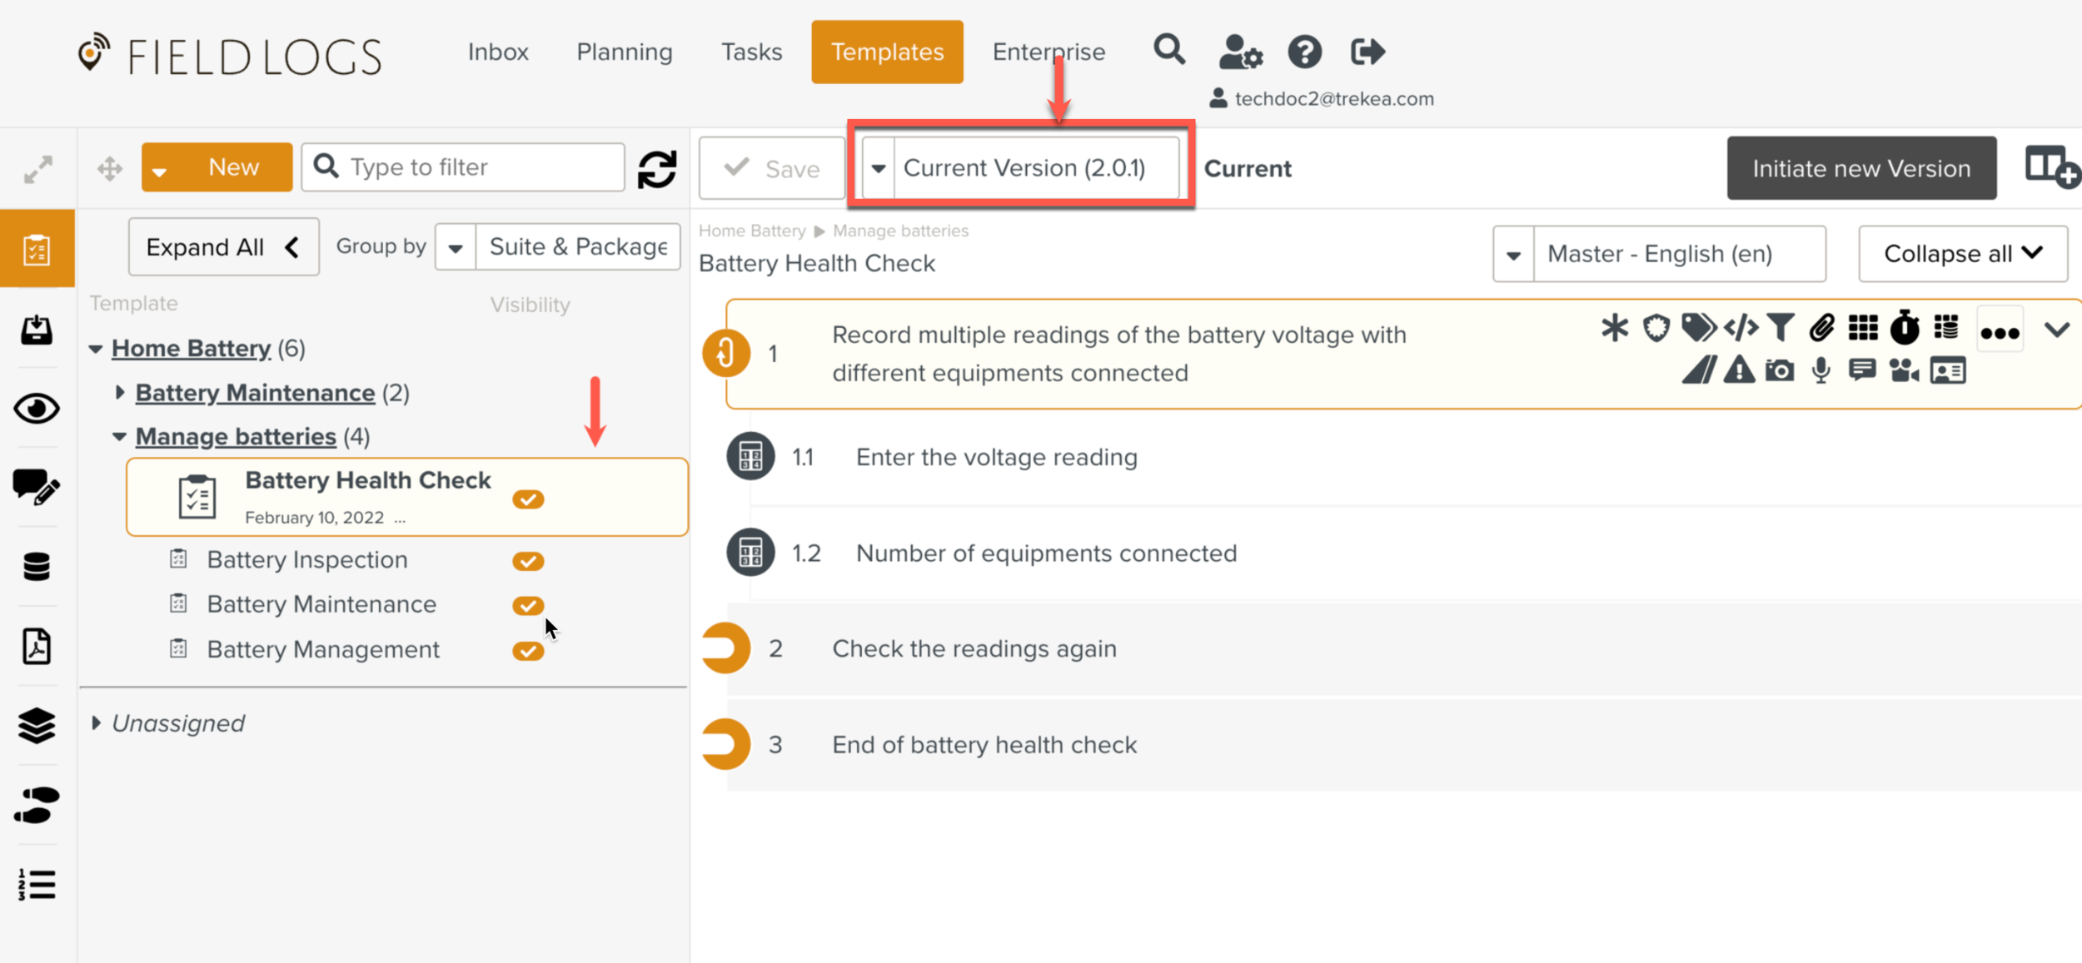Click the shield badge icon on step 1
This screenshot has width=2082, height=963.
[x=1656, y=328]
